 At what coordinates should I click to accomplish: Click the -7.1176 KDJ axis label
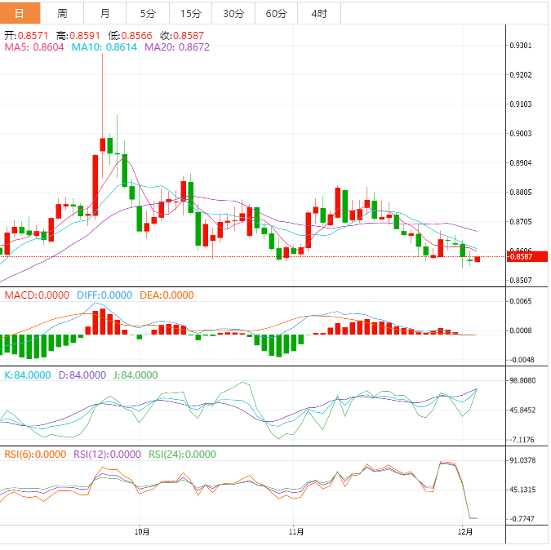(522, 440)
